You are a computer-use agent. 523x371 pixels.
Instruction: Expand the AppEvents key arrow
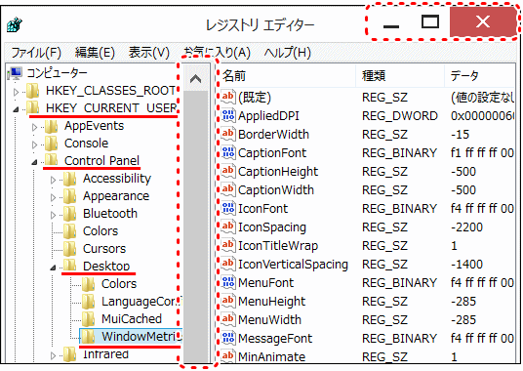point(34,127)
